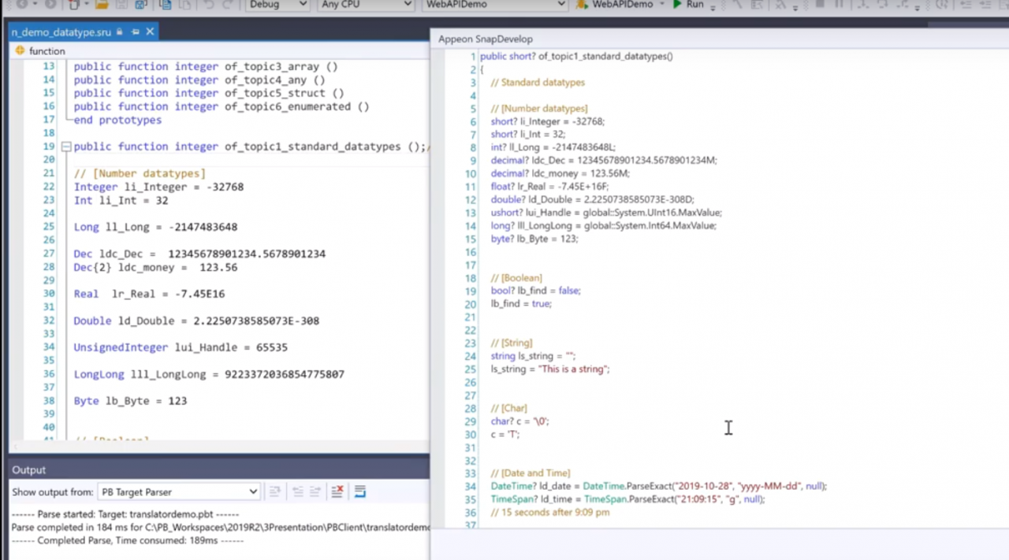Click the 'ls_string = "This is a string";' line
The height and width of the screenshot is (560, 1009).
pos(550,369)
